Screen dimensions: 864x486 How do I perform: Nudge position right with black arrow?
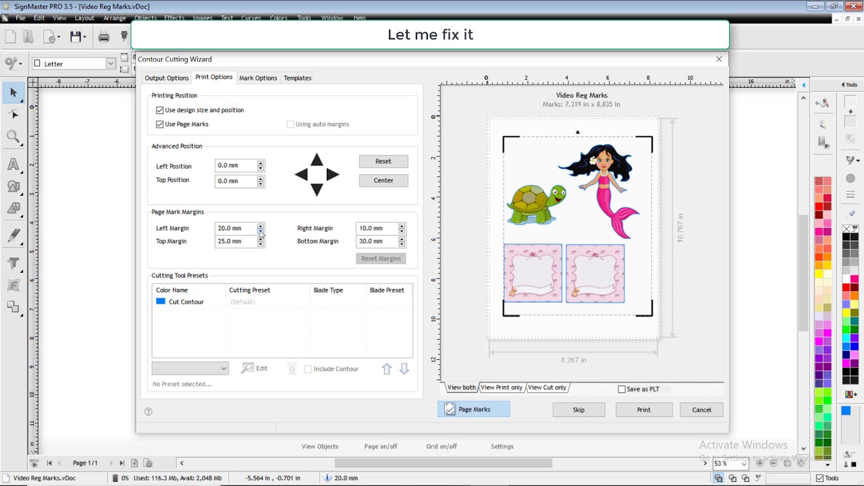click(x=333, y=175)
